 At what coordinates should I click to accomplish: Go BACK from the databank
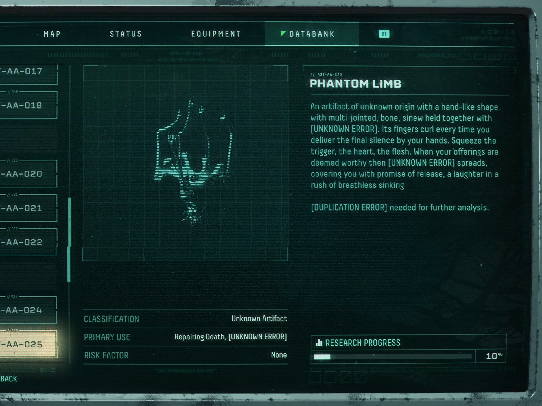tap(9, 379)
